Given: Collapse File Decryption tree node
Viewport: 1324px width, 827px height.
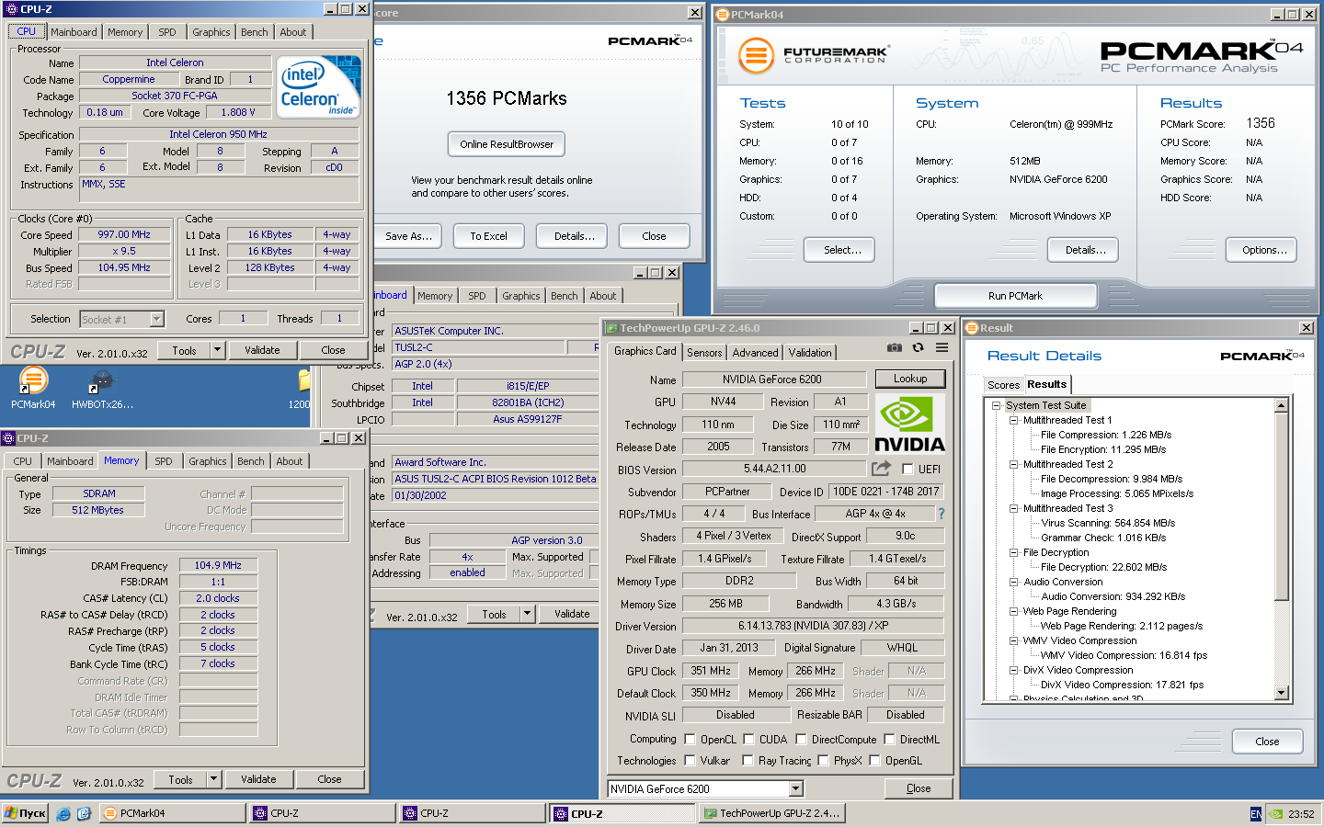Looking at the screenshot, I should tap(1013, 552).
